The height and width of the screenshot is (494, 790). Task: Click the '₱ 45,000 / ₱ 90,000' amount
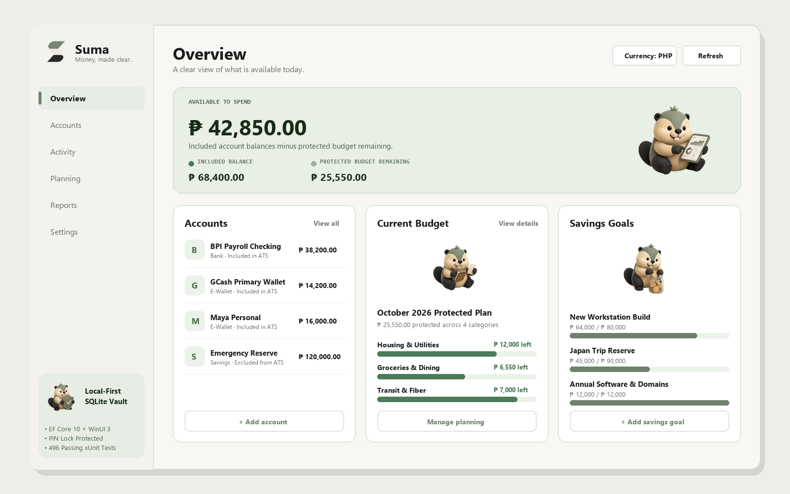click(x=597, y=361)
